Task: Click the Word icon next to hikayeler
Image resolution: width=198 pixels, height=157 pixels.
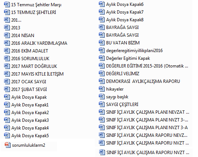Action: 102,89
